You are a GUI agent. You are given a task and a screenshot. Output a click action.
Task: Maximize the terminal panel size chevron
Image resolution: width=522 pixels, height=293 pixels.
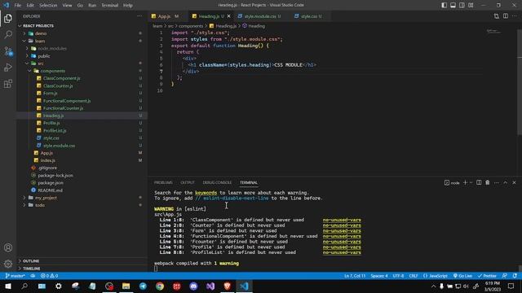click(506, 182)
